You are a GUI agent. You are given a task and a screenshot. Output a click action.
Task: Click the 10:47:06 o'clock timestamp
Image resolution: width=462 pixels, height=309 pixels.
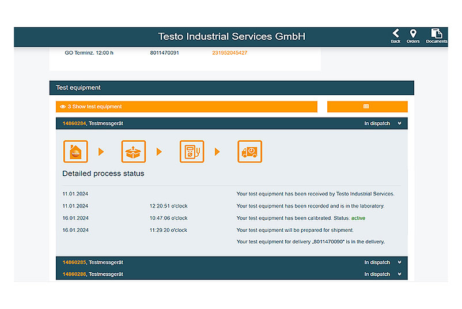pos(169,218)
